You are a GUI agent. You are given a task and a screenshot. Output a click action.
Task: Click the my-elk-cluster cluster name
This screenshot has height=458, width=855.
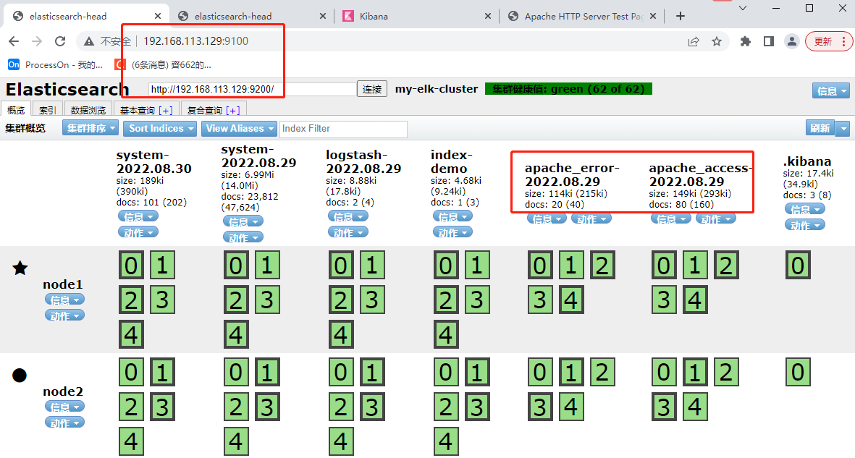coord(437,89)
